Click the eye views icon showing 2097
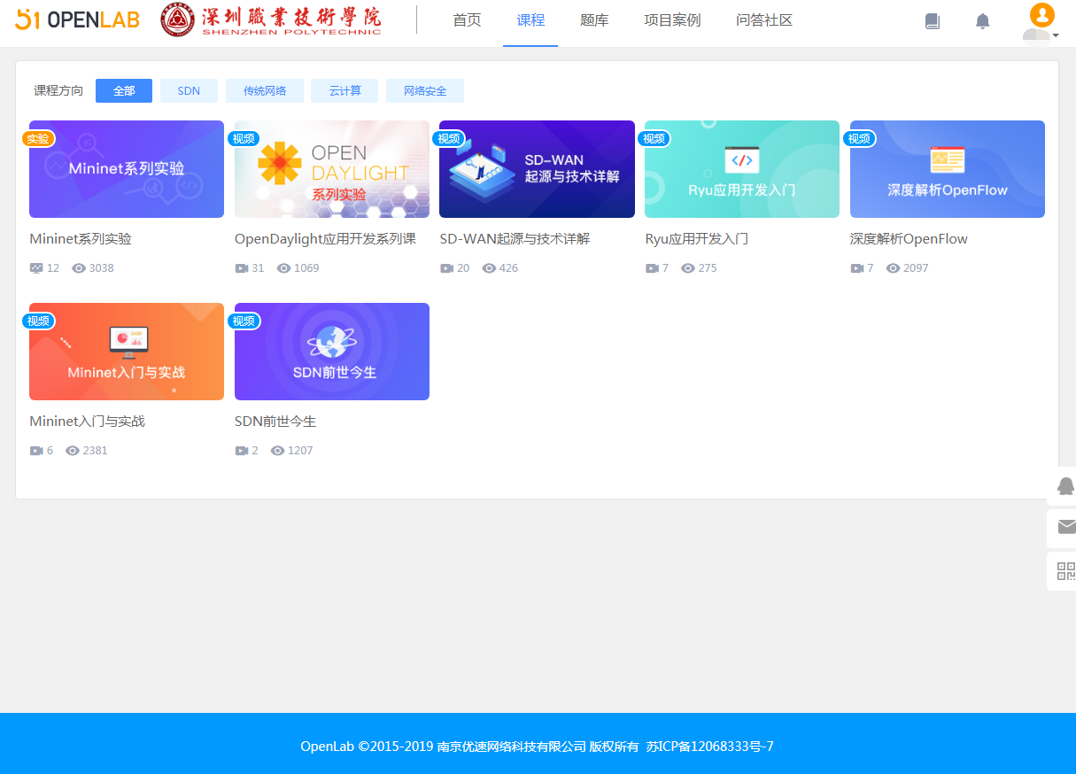The width and height of the screenshot is (1076, 774). (x=893, y=268)
